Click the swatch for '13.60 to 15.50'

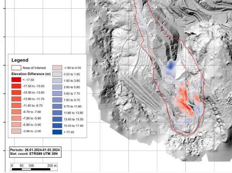(x=57, y=119)
